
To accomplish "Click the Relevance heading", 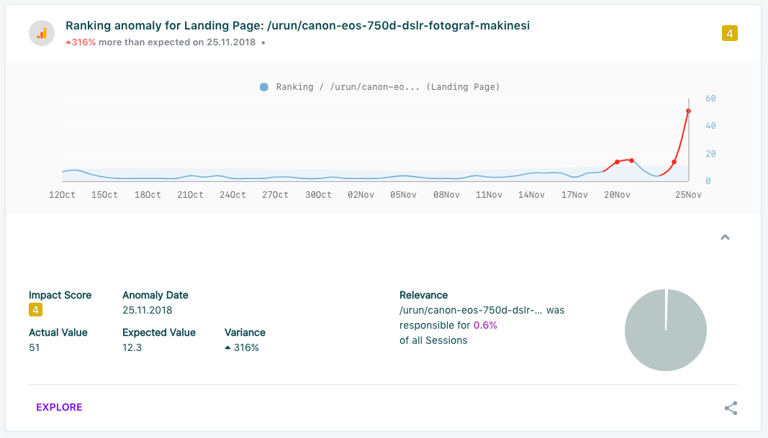I will (x=424, y=295).
